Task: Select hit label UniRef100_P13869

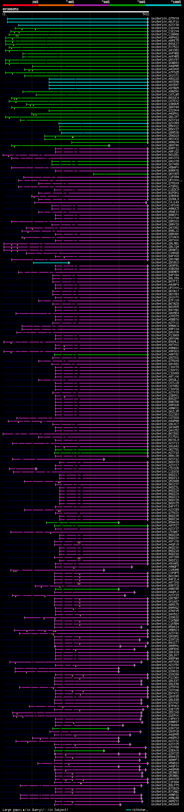Action: [x=165, y=335]
